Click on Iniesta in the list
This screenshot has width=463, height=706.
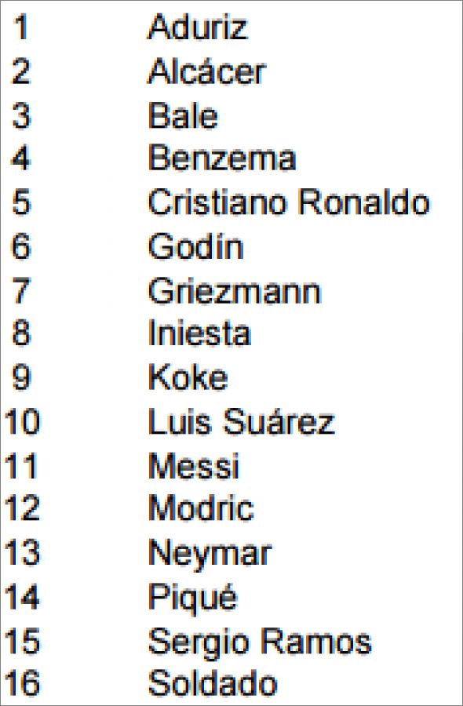pyautogui.click(x=199, y=333)
